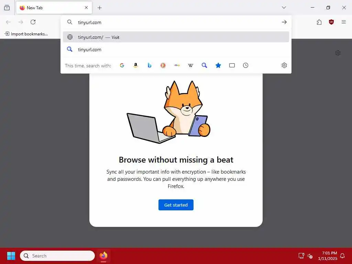Open Firefox View icon
Screen dimensions: 352x264
pyautogui.click(x=7, y=8)
